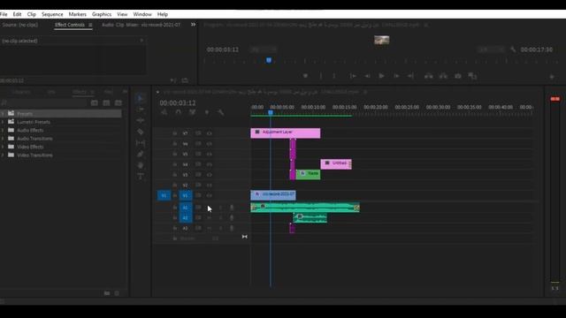Toggle the V1 source patching button
This screenshot has height=318, width=566.
click(x=164, y=195)
